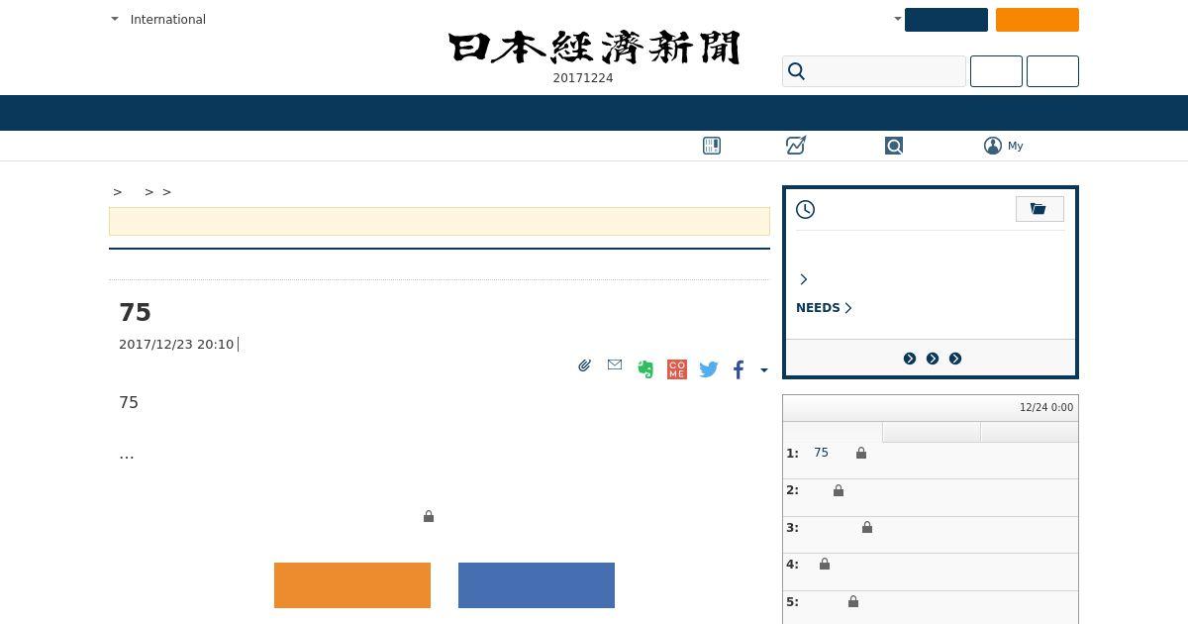Click the large orange button below the article
This screenshot has width=1188, height=624.
(x=352, y=585)
